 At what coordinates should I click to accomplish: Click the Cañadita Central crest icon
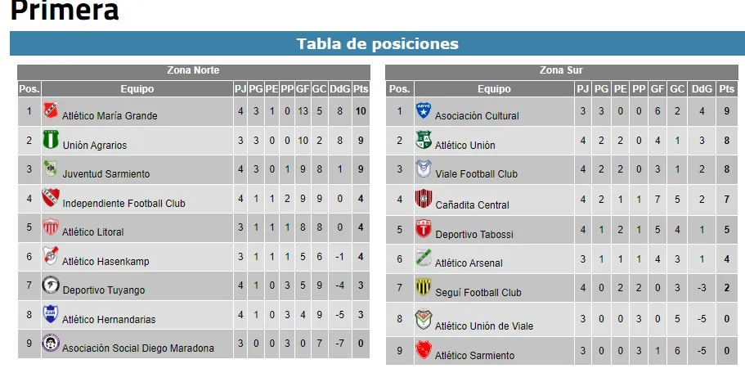point(423,199)
